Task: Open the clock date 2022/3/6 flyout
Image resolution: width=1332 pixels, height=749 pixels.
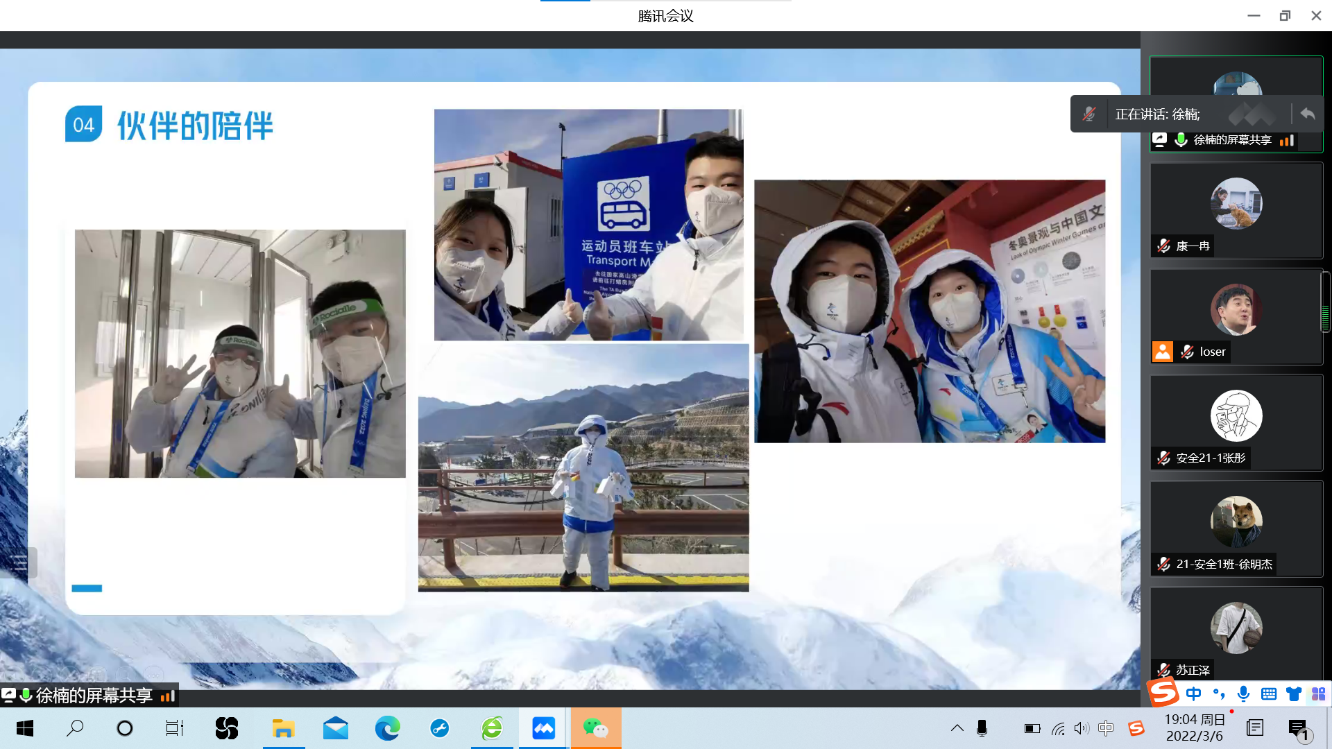Action: click(1195, 728)
